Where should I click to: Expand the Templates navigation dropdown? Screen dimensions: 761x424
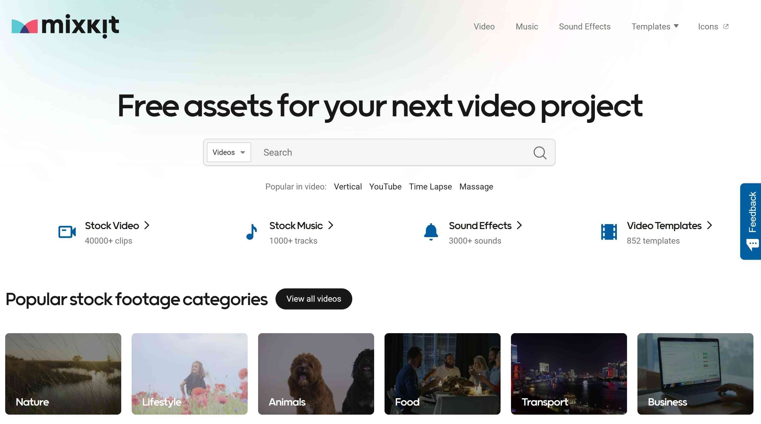(x=655, y=26)
